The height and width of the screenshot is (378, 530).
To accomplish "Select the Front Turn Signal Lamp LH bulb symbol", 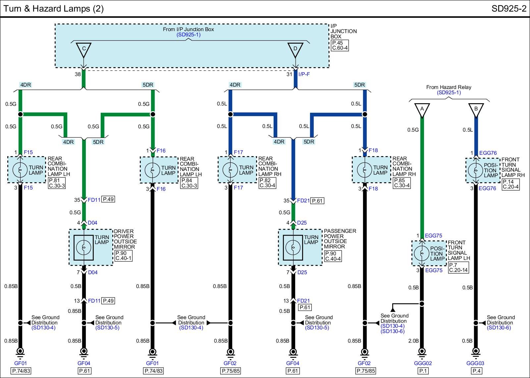I will click(x=421, y=253).
